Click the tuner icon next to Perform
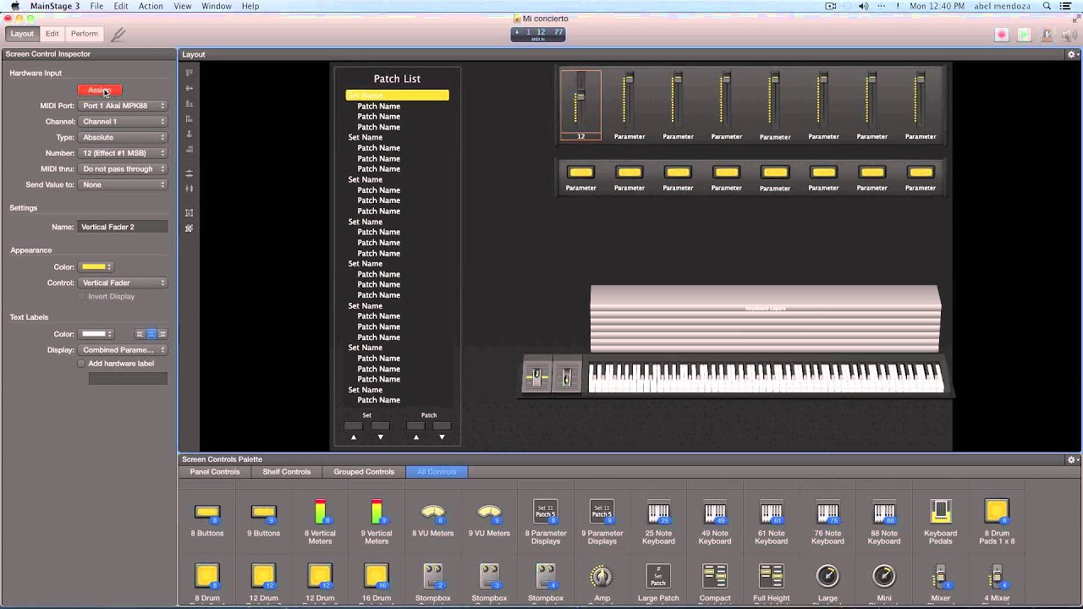 [118, 35]
